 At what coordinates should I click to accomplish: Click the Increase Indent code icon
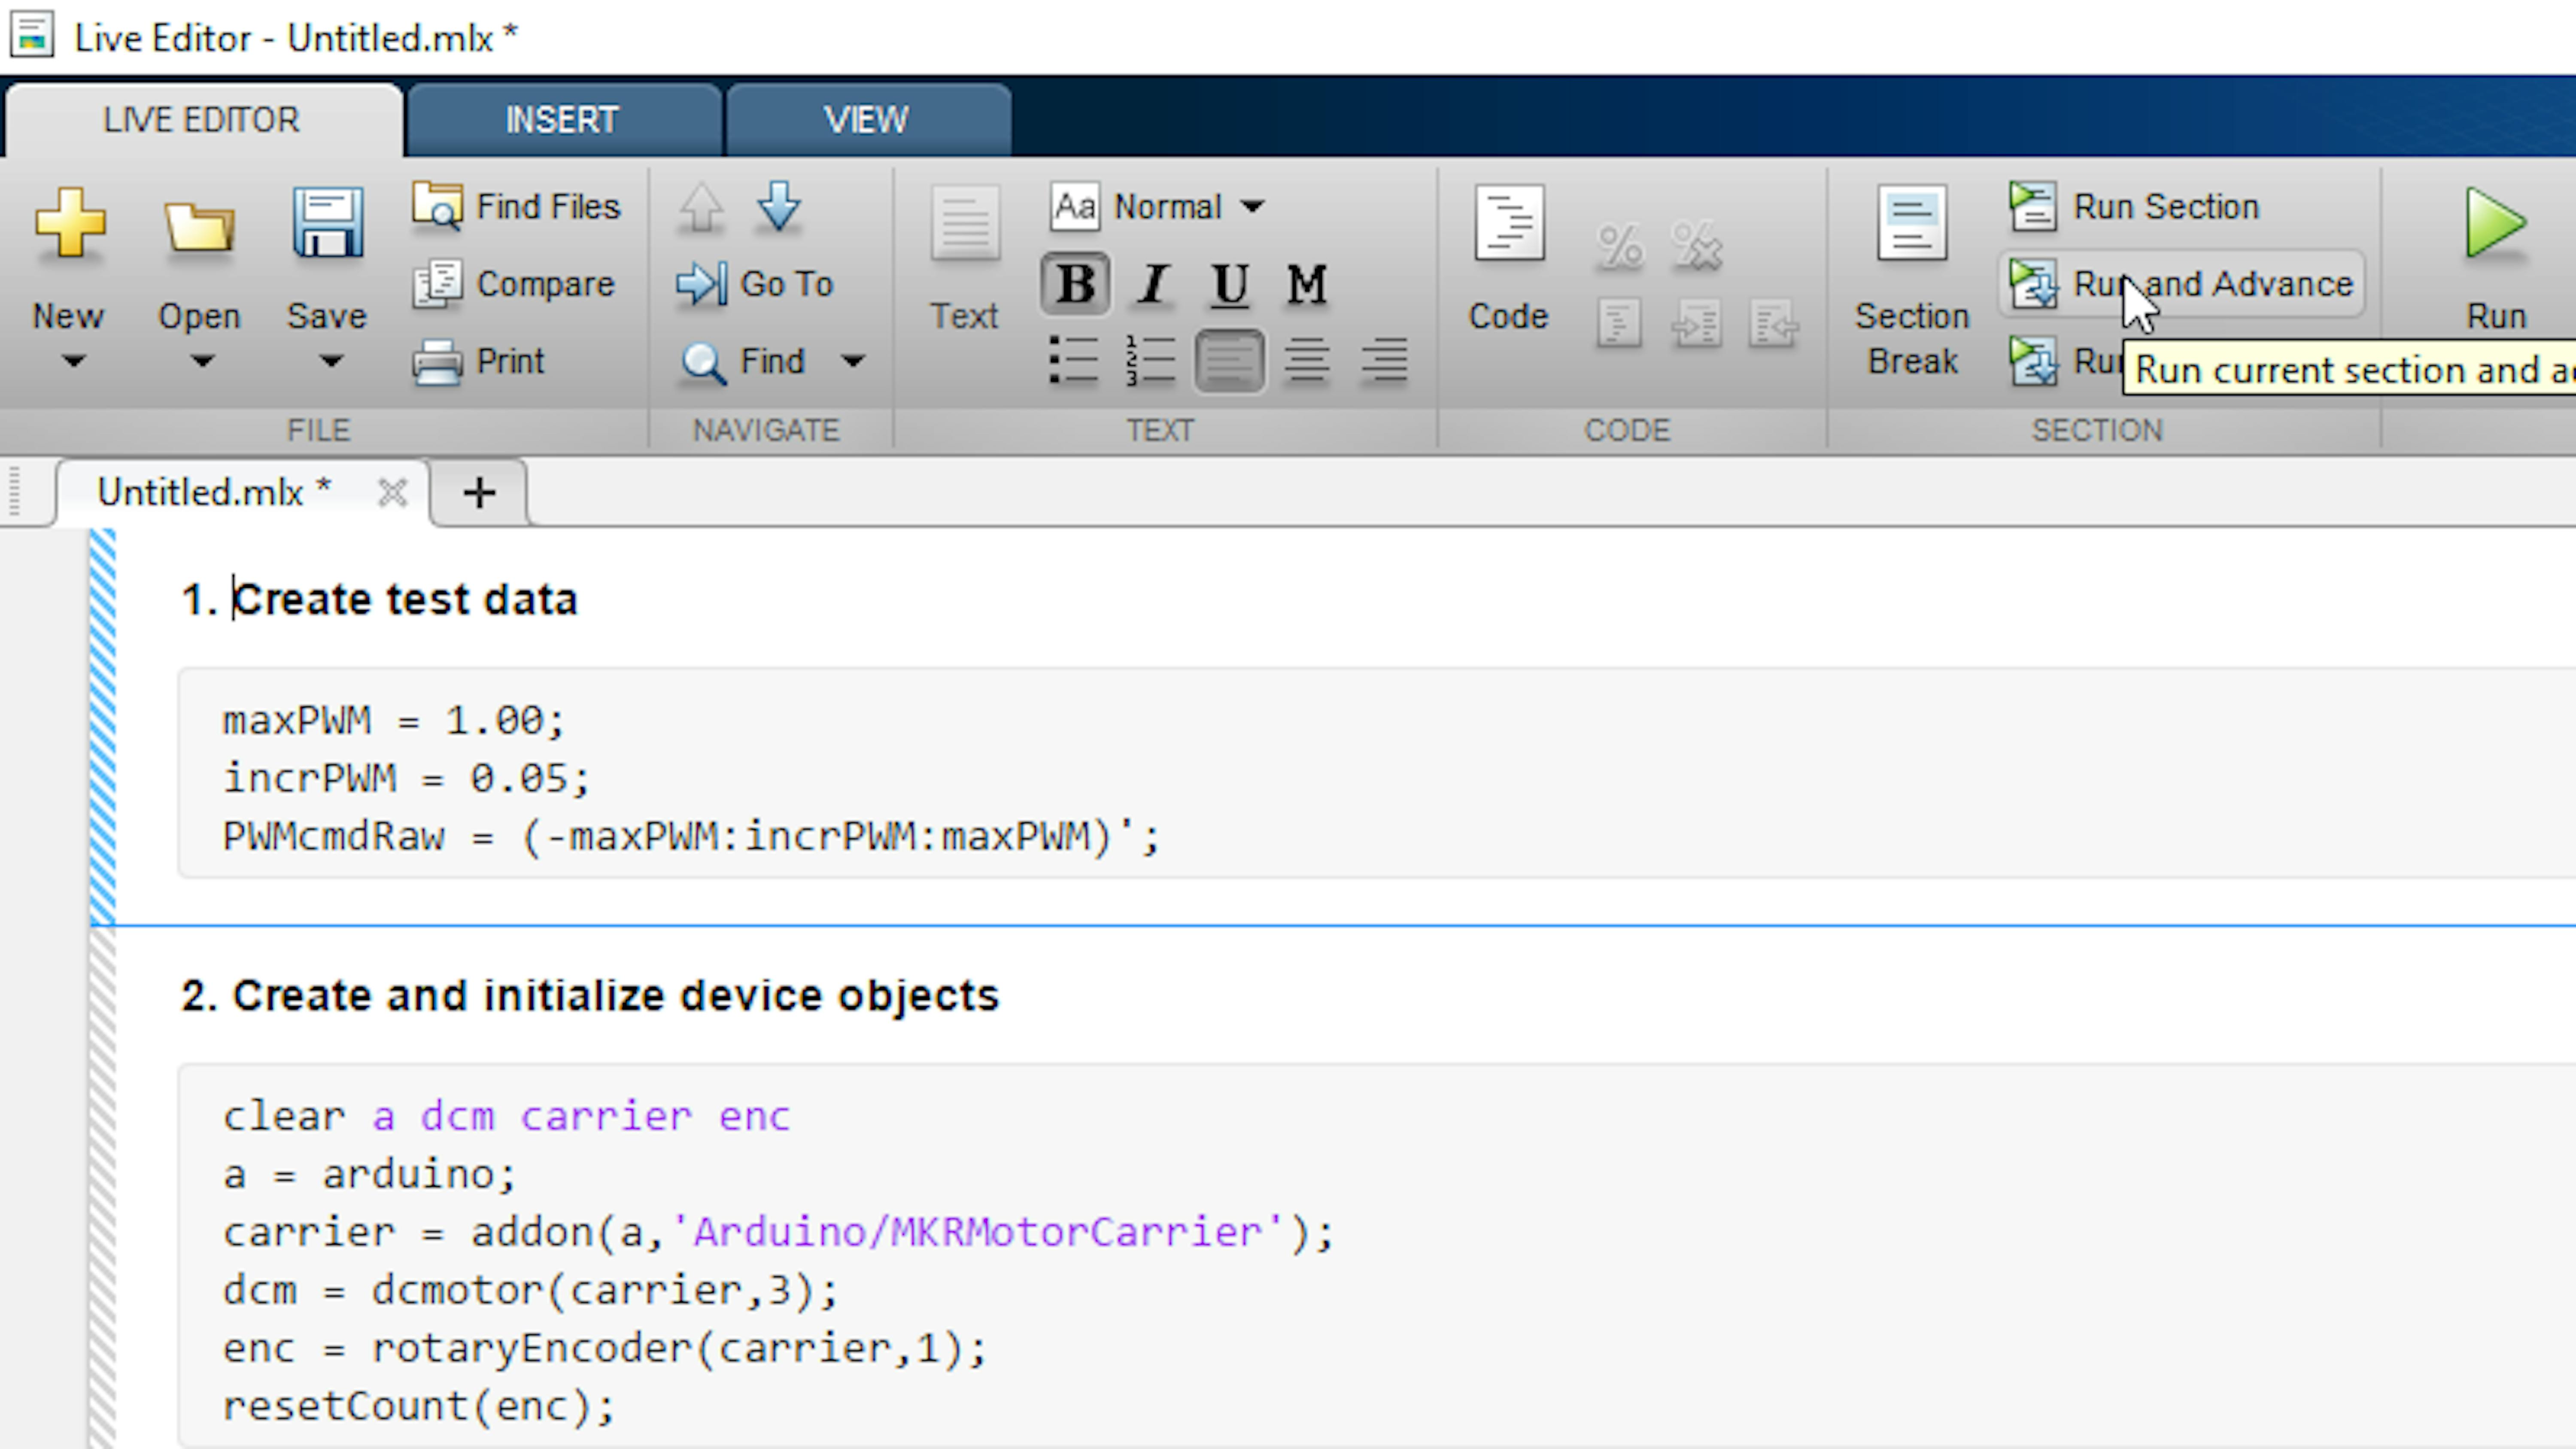pyautogui.click(x=1697, y=323)
